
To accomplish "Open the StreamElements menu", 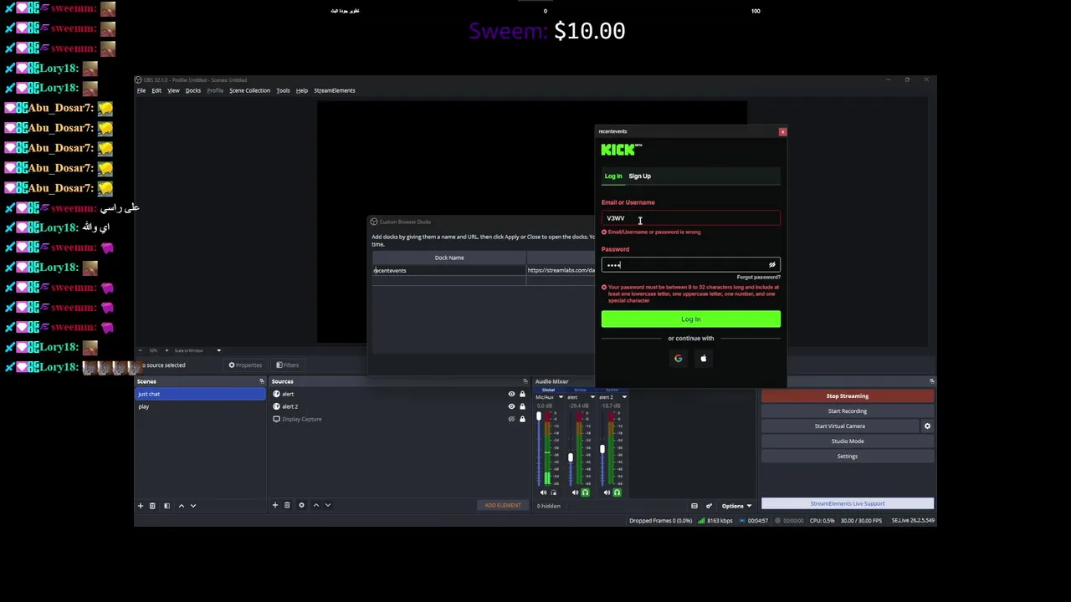I will click(335, 90).
